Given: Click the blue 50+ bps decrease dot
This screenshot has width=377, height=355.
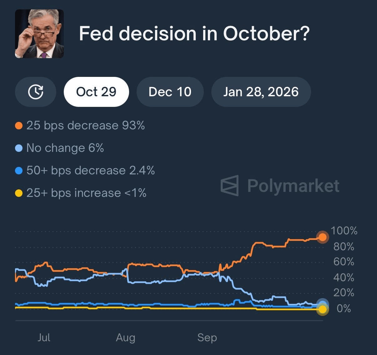Looking at the screenshot, I should 19,171.
